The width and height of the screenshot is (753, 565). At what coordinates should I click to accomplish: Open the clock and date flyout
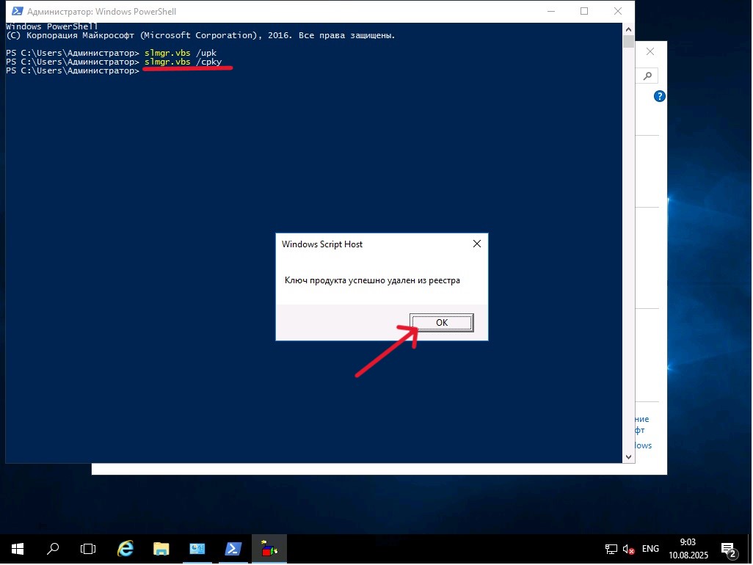[x=688, y=549]
